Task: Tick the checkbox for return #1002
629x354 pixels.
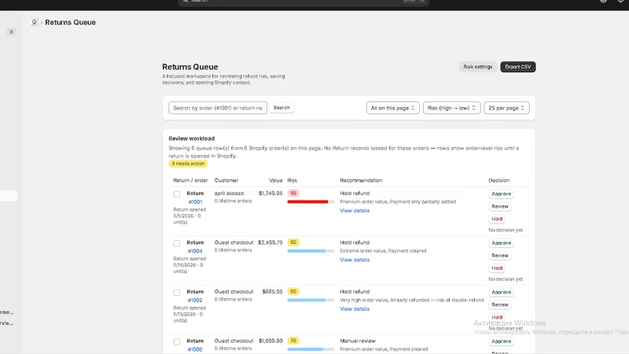Action: (177, 293)
